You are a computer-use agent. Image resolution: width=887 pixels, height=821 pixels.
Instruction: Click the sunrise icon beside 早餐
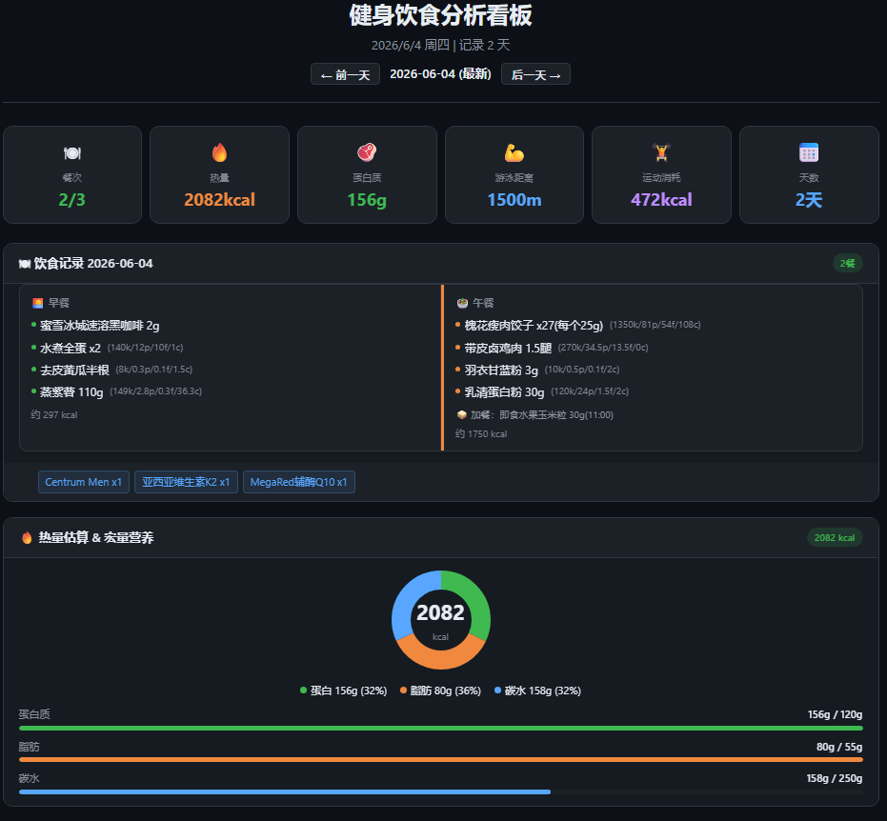click(x=38, y=303)
